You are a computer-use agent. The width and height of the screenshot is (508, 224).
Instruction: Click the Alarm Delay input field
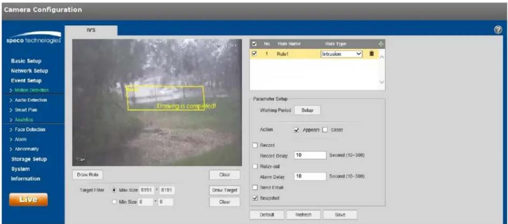tap(310, 176)
